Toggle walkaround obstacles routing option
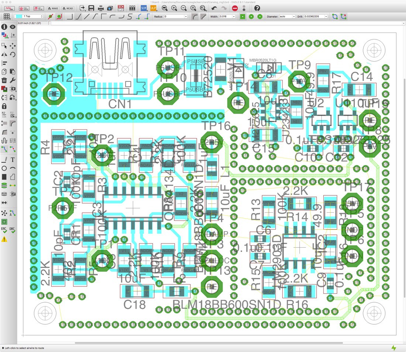Screen dimensions: 406x352 [x=59, y=17]
